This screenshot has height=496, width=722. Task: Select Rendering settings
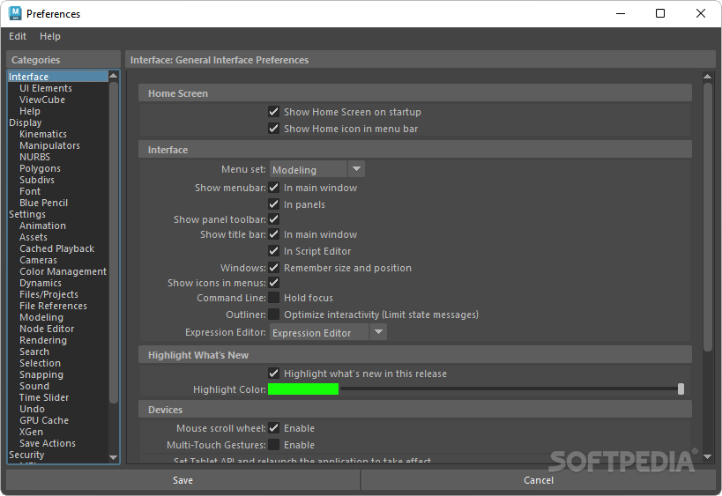pos(43,340)
